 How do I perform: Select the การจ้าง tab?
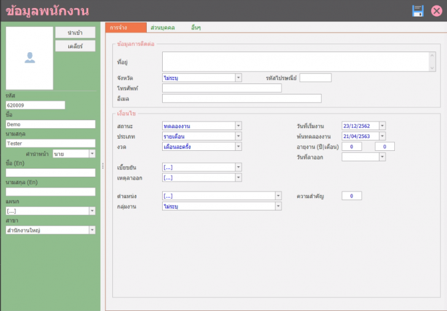point(119,28)
